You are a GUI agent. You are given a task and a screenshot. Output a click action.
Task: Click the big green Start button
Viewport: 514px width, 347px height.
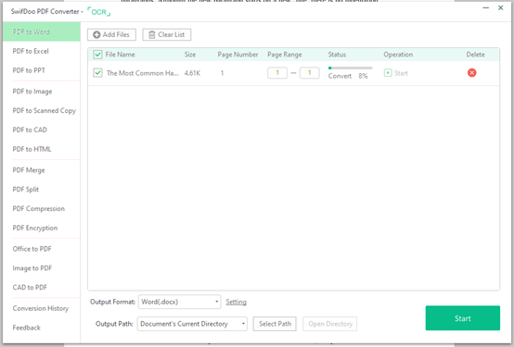[463, 318]
